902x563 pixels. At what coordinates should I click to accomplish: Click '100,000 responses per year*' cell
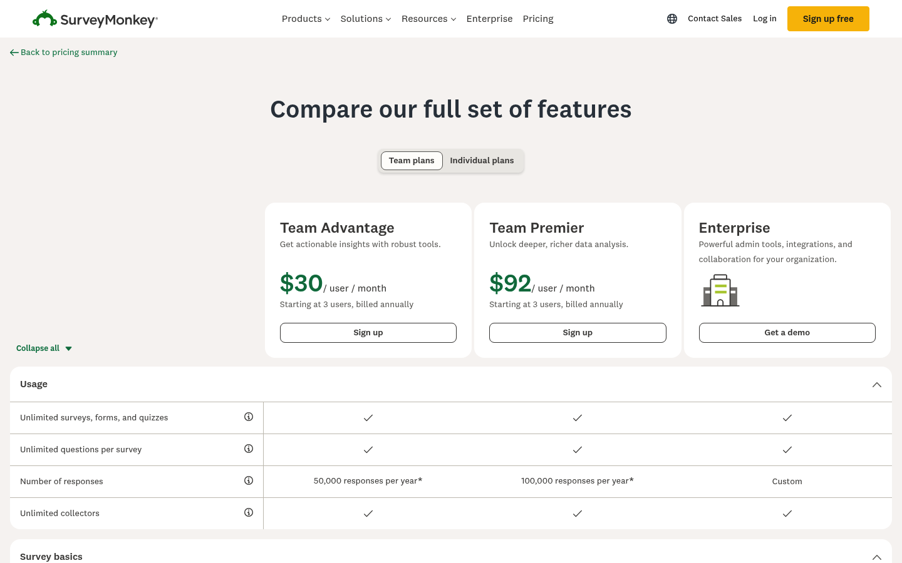578,481
